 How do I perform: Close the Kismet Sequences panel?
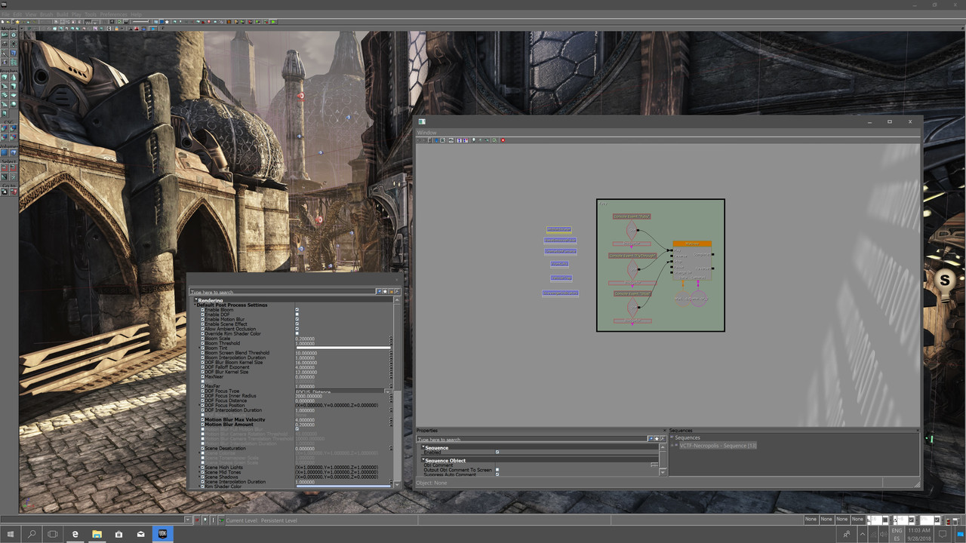(x=918, y=430)
